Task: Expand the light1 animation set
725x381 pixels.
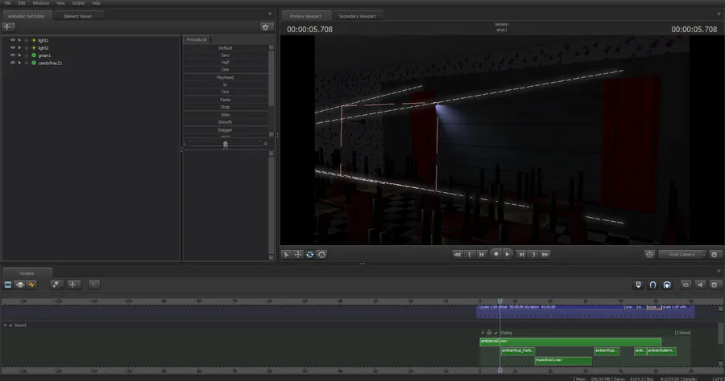Action: 27,40
